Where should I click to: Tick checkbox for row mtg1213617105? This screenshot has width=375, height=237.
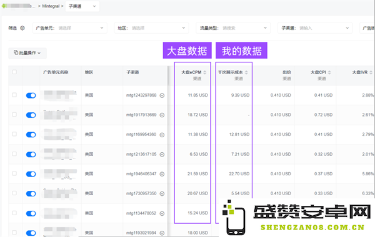[x=14, y=153]
